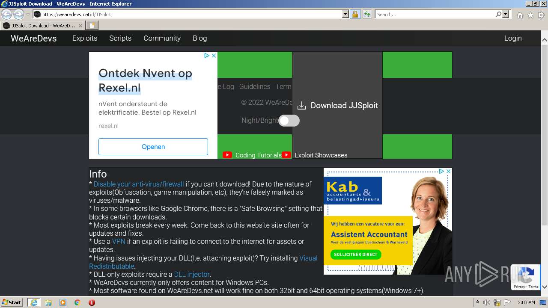
Task: Click the Openen button in Rexel ad
Action: coord(153,147)
